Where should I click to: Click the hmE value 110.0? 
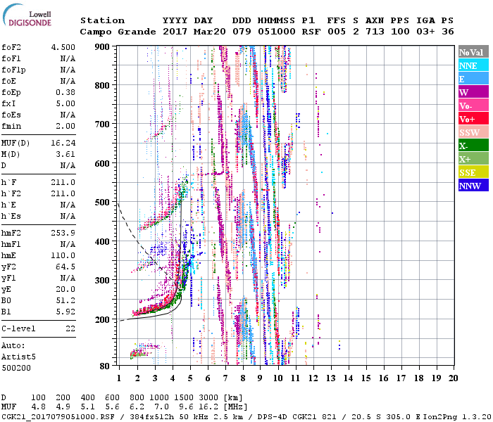(x=63, y=255)
